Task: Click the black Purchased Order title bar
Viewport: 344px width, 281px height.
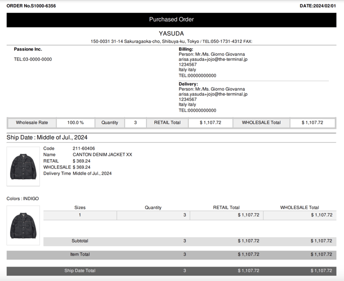Action: 171,19
